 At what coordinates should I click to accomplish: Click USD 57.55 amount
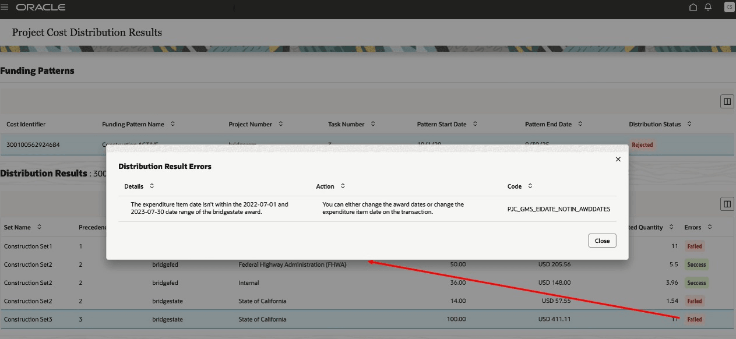[556, 301]
